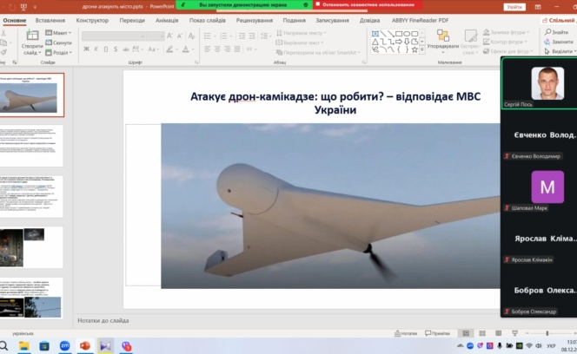Open PowerPoint from the Windows taskbar

pyautogui.click(x=85, y=345)
